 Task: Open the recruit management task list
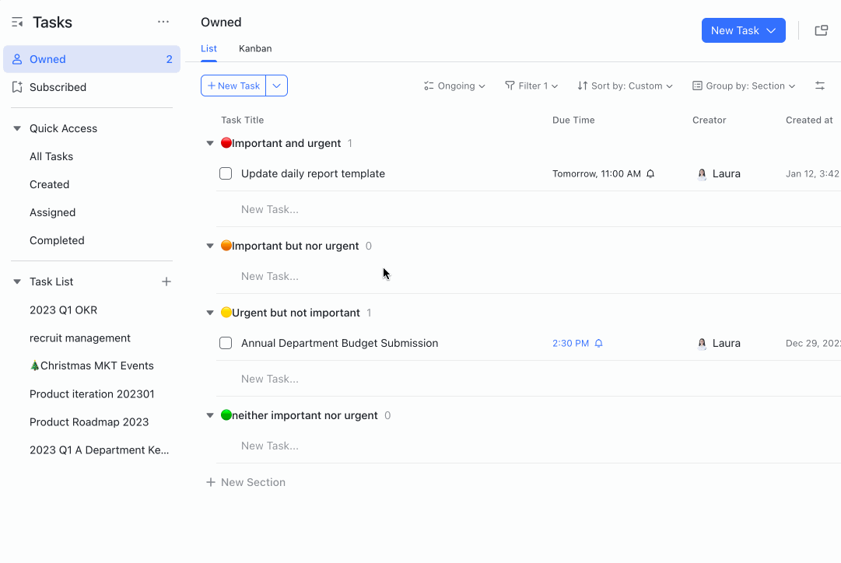pos(80,337)
